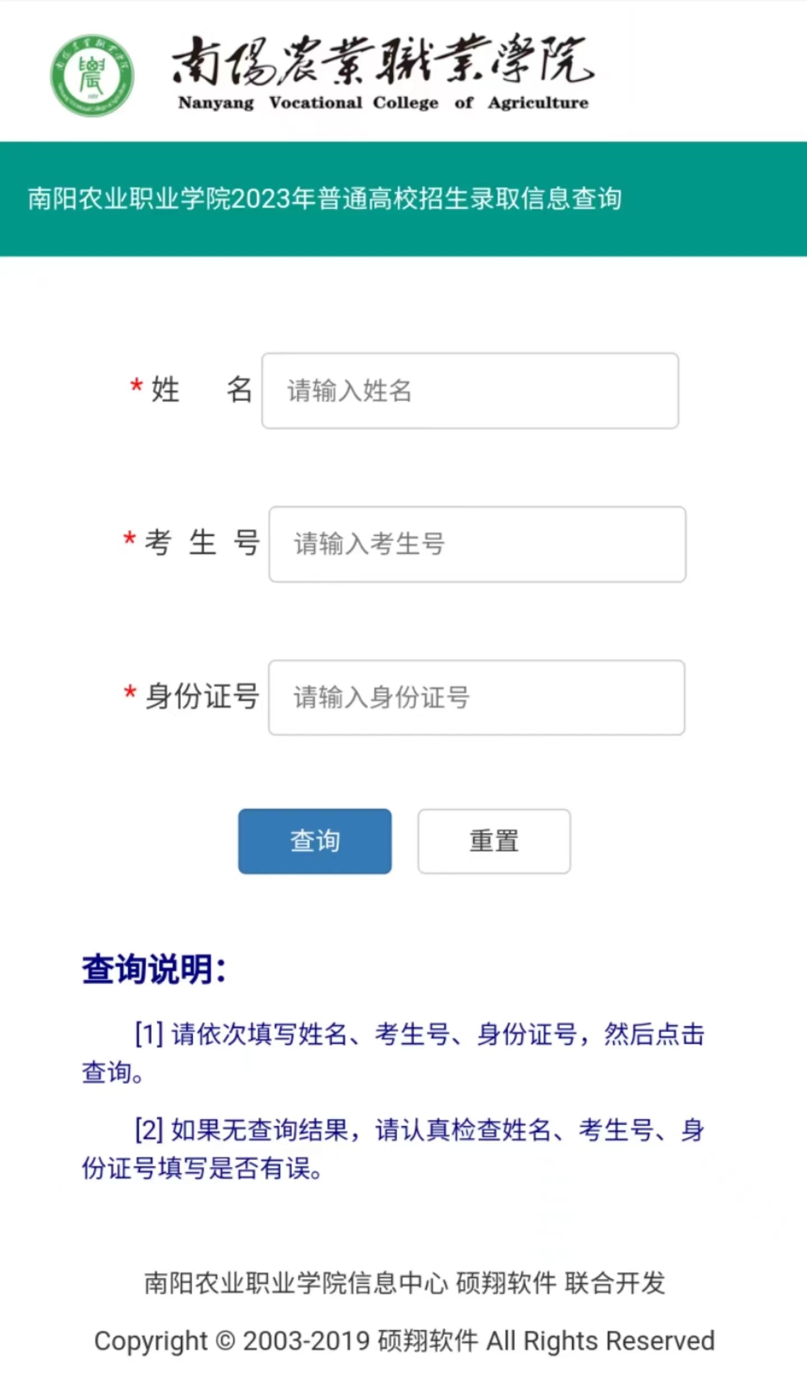Focus the 请输入考生号 exam number field
Image resolution: width=807 pixels, height=1373 pixels.
[x=477, y=544]
